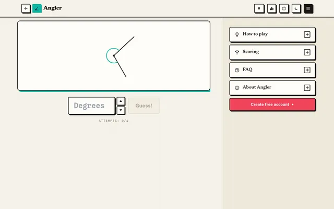
Task: Click the plus icon beside FAQ
Action: coord(307,70)
